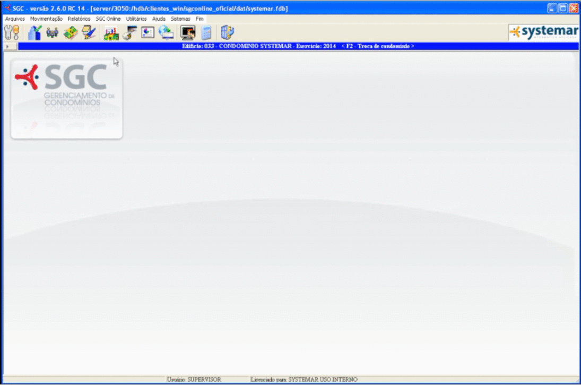Open the Arquivos menu
The image size is (581, 385).
(x=15, y=19)
